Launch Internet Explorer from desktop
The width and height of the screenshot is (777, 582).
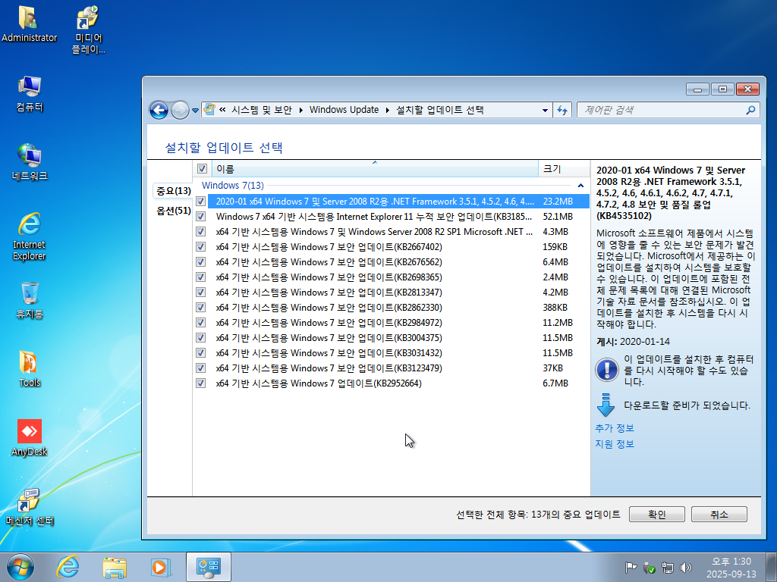30,236
